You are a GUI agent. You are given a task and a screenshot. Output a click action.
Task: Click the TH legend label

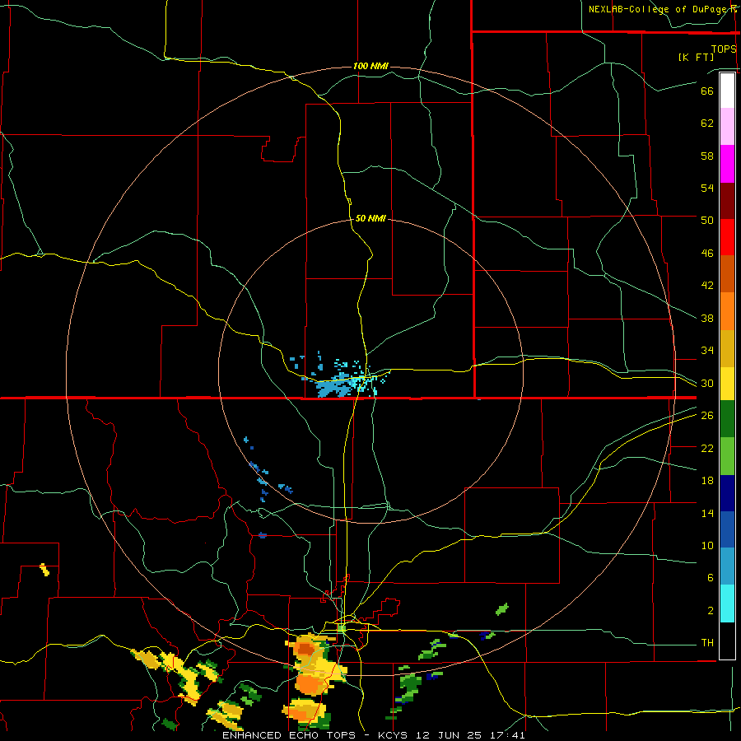[707, 643]
